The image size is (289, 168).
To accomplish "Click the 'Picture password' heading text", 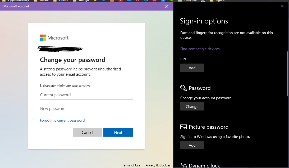I will pyautogui.click(x=209, y=127).
